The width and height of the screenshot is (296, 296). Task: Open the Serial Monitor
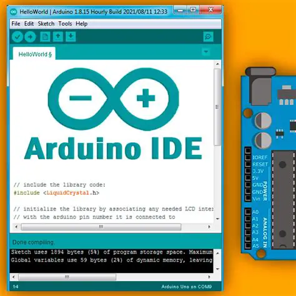point(208,37)
